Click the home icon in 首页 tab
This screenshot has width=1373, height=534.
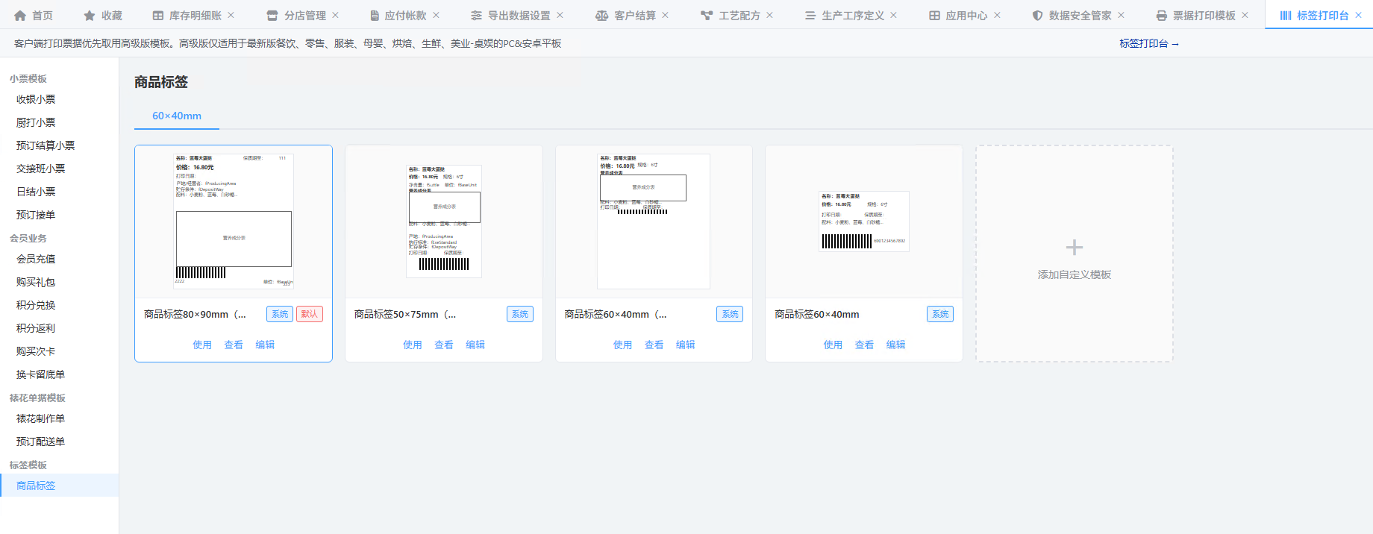pos(20,15)
